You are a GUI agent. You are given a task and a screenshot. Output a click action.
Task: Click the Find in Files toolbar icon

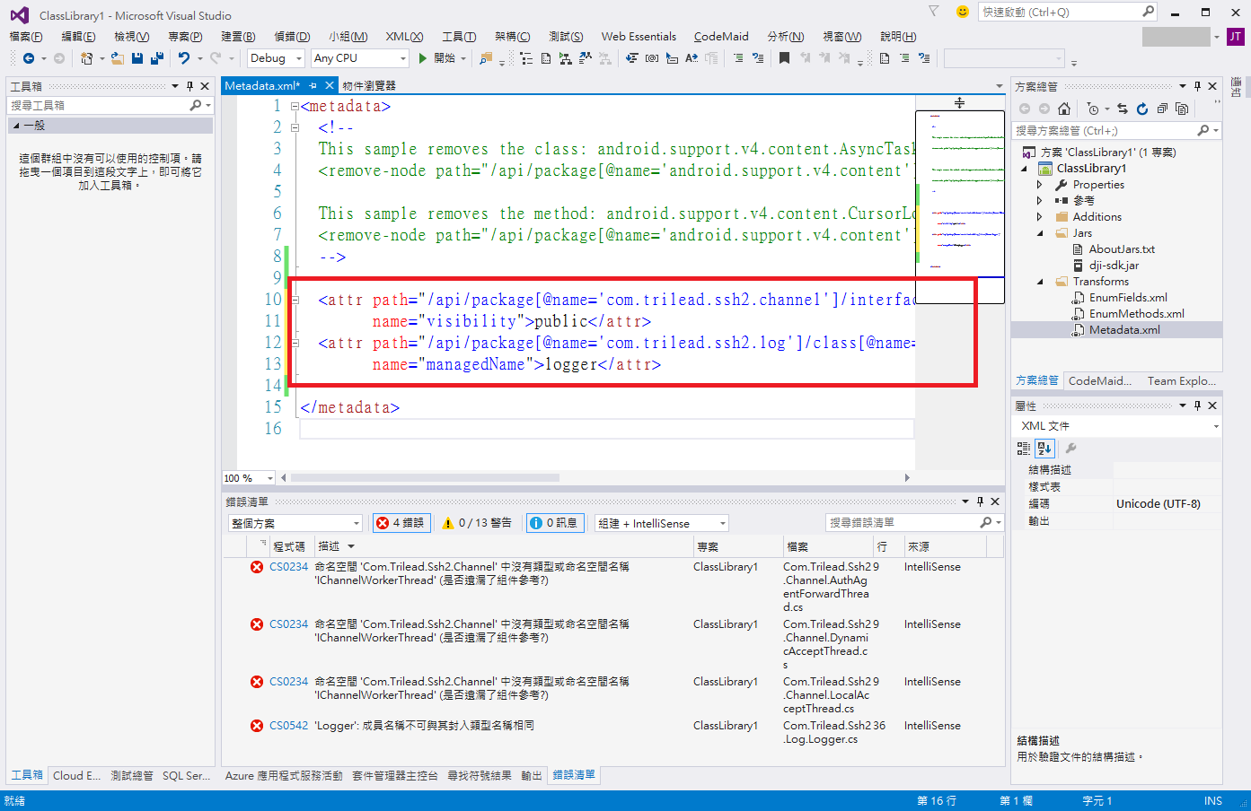click(486, 58)
